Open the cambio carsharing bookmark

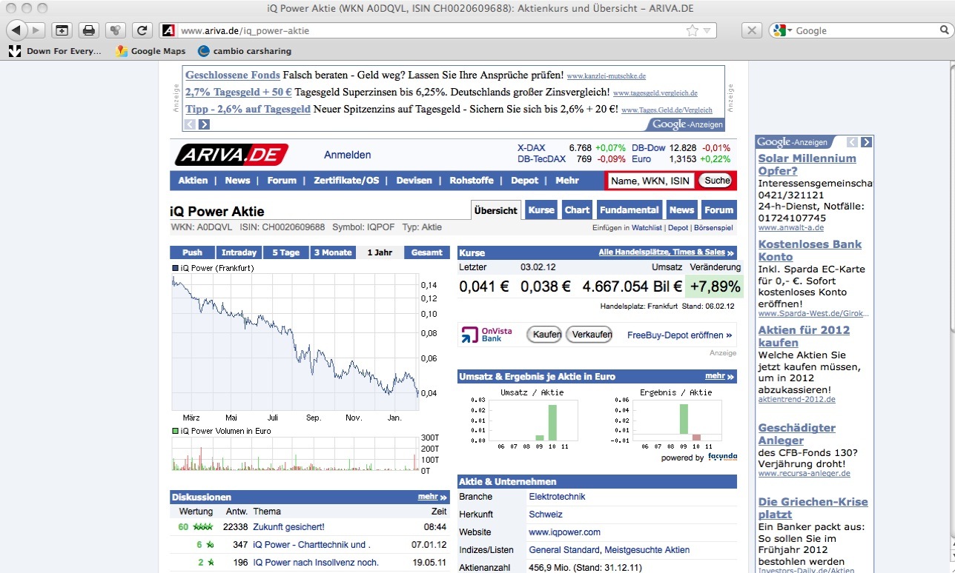(x=244, y=51)
